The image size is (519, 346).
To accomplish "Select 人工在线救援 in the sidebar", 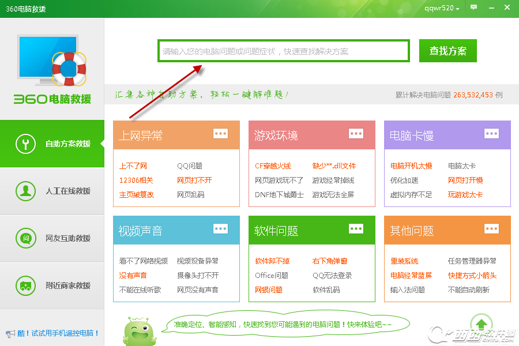I will click(52, 191).
